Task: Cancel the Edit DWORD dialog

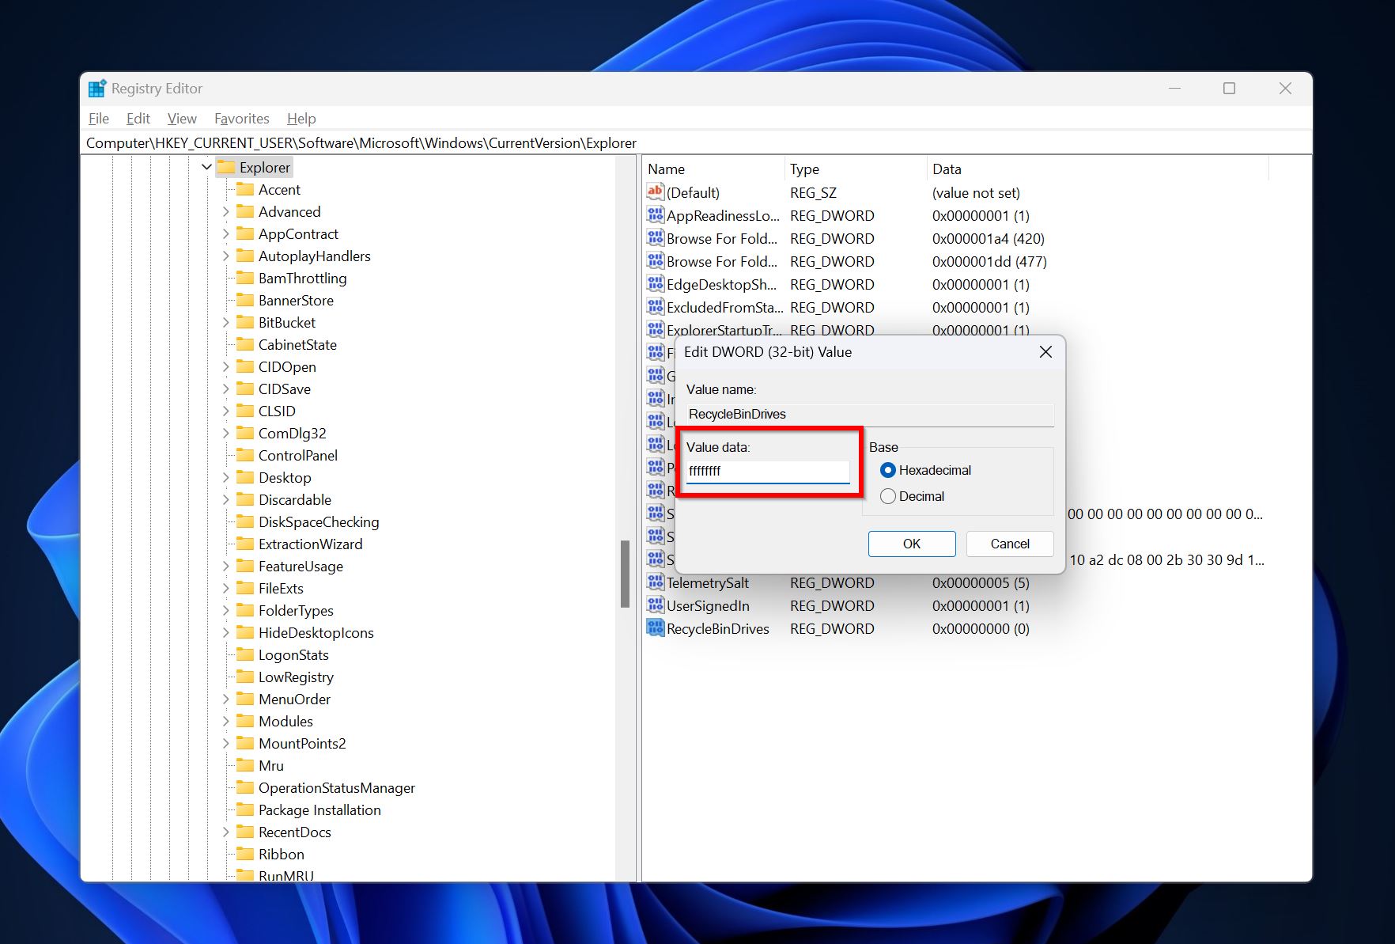Action: coord(1010,544)
